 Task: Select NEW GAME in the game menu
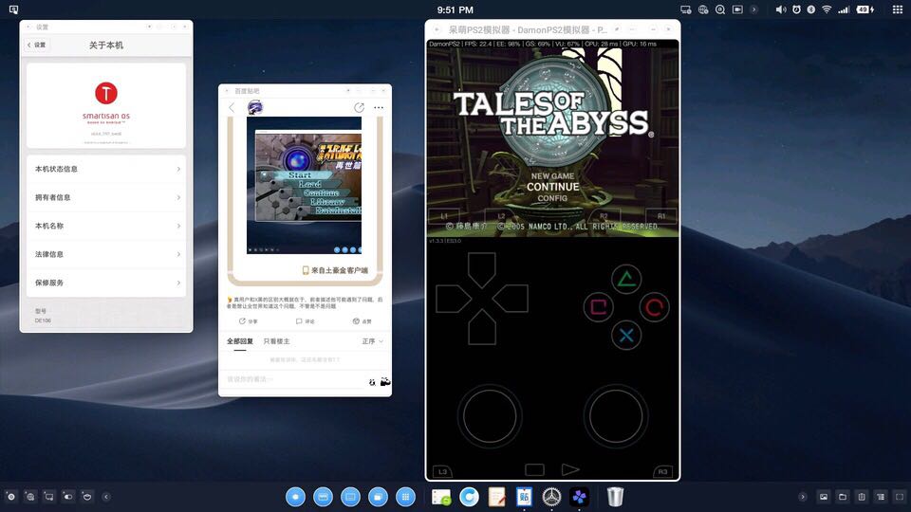[552, 176]
